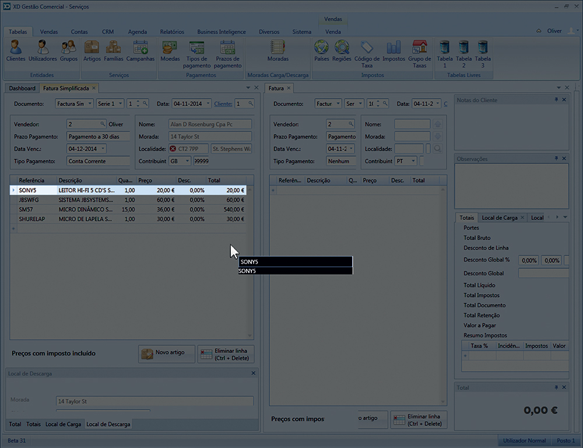Click the Cliente link

point(223,103)
